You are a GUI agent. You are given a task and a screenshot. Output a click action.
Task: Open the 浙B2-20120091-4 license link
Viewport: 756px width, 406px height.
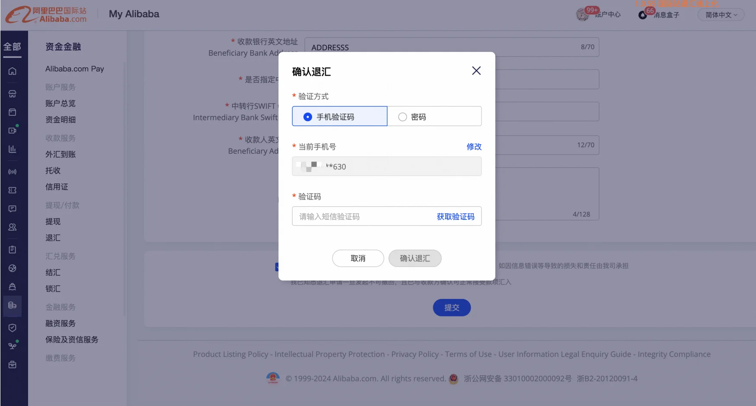[607, 379]
